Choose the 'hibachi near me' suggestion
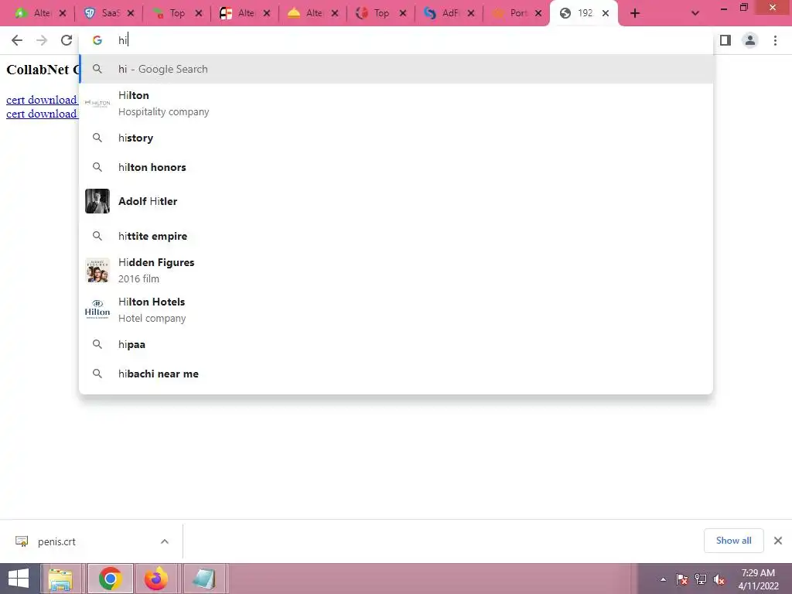 [x=397, y=374]
